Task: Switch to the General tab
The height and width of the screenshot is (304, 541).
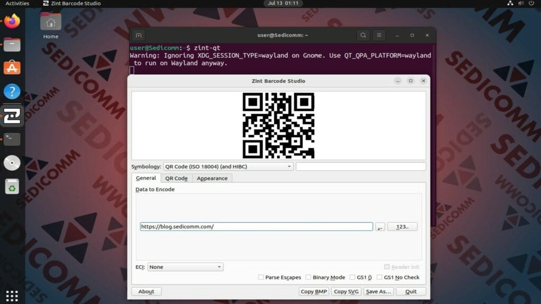Action: pyautogui.click(x=146, y=178)
